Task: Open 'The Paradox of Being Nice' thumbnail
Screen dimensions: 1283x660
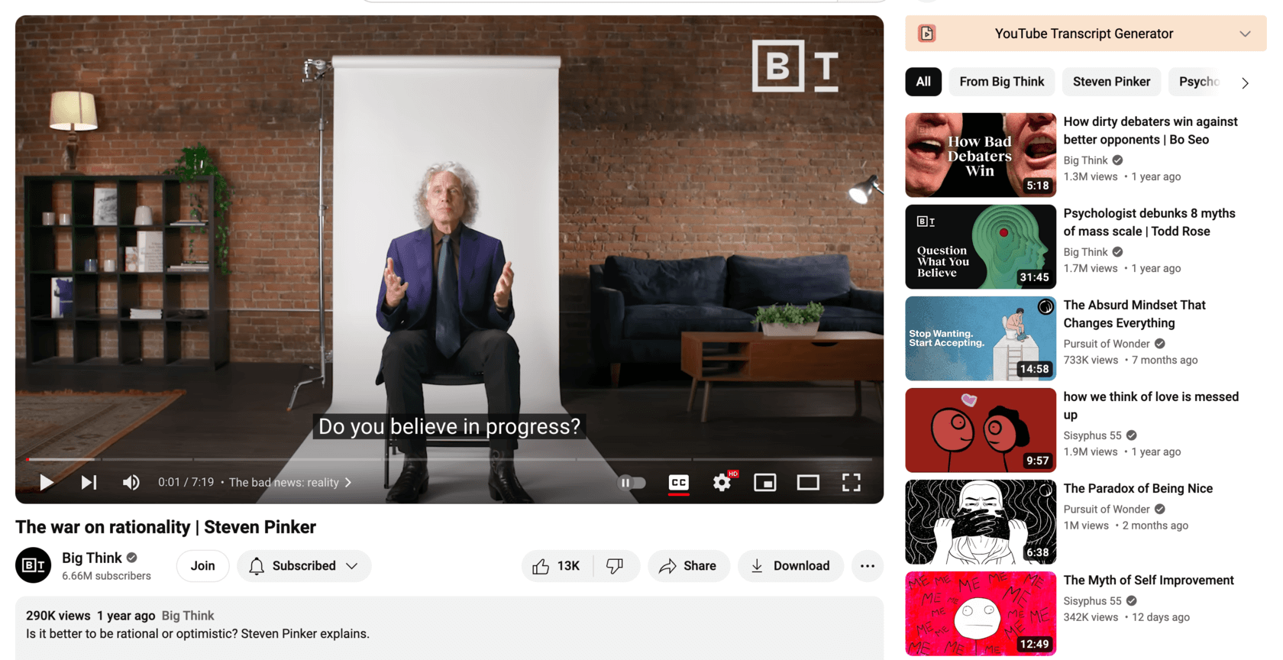Action: tap(981, 522)
